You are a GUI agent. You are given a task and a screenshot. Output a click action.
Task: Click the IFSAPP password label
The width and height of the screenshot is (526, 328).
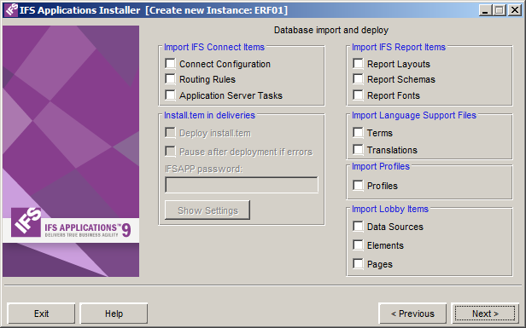(x=203, y=169)
